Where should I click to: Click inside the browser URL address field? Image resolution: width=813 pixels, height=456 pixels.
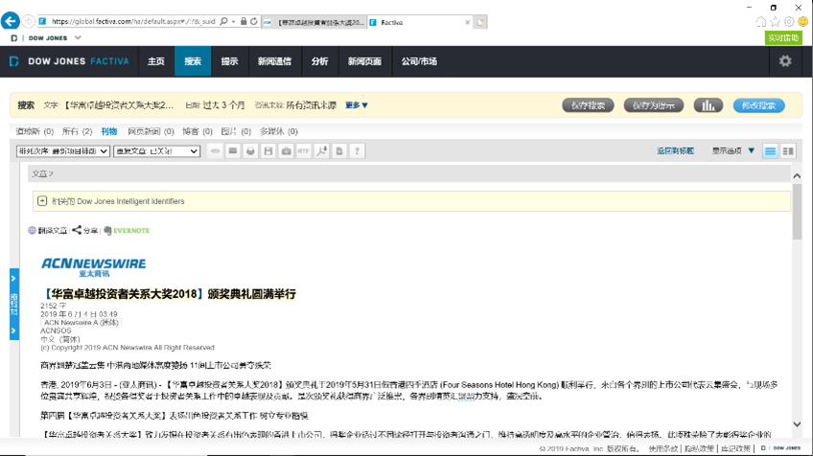[133, 21]
